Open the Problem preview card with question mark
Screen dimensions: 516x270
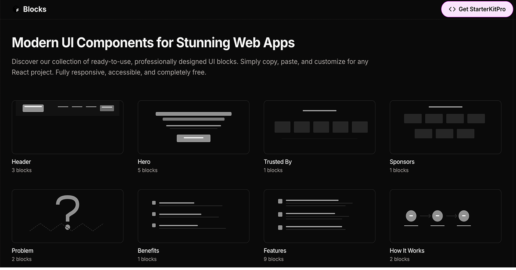click(68, 216)
